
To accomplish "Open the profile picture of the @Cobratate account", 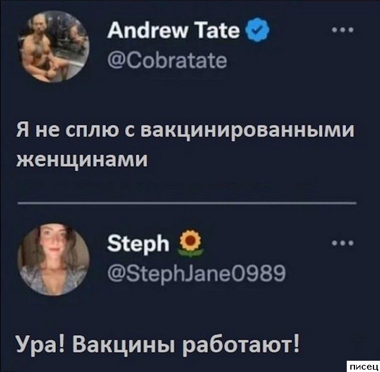I will (53, 46).
